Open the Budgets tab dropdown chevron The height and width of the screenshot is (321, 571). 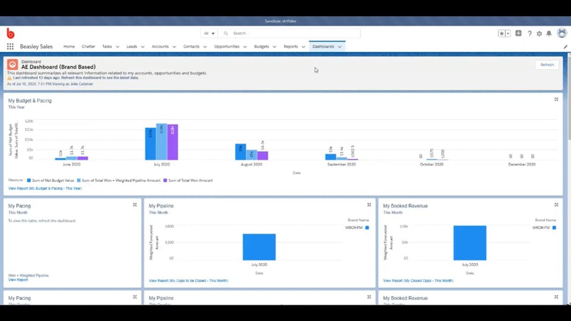tap(274, 46)
